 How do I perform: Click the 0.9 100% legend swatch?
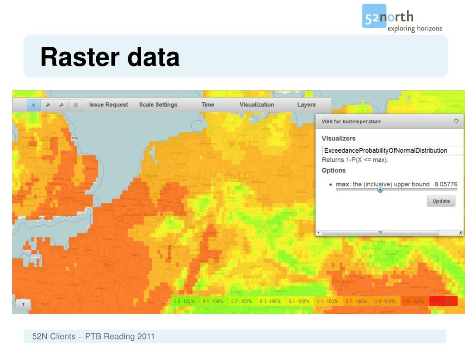point(414,301)
